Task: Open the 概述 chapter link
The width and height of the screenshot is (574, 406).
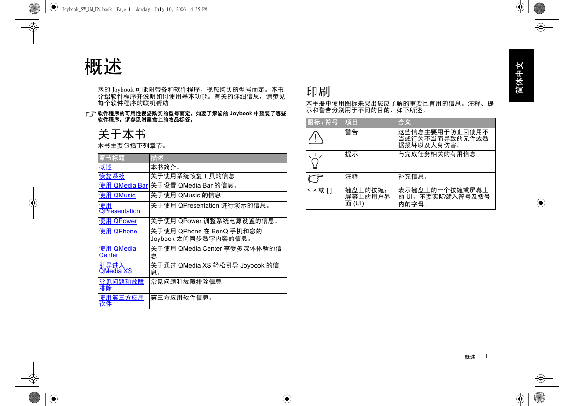Action: click(x=105, y=167)
